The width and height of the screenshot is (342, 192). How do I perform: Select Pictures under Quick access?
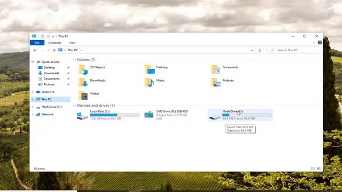[x=49, y=84]
